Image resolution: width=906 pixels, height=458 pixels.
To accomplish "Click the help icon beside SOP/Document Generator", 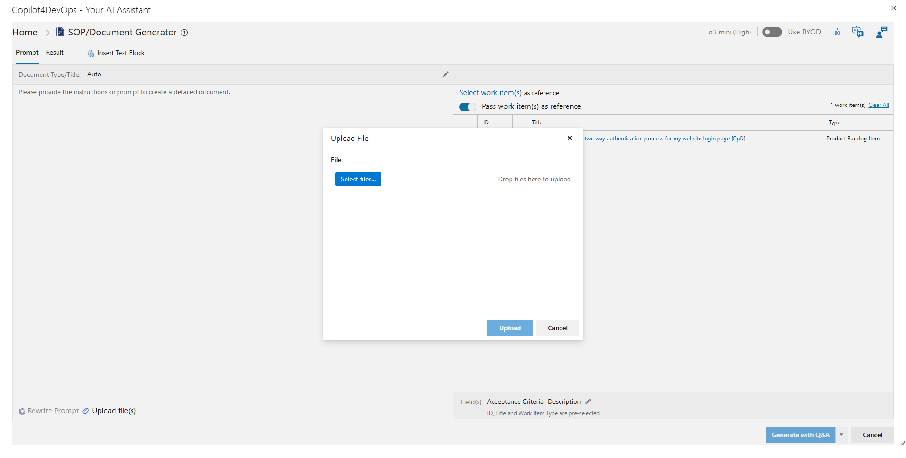I will tap(185, 33).
